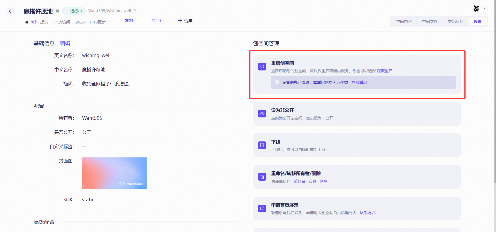
Task: Click the 下线 exit icon
Action: [x=262, y=145]
